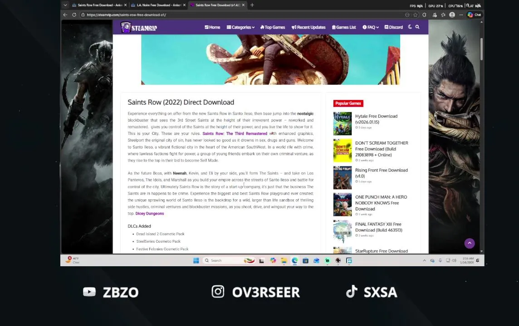Open the Discord nav link
This screenshot has width=519, height=326.
(x=393, y=27)
